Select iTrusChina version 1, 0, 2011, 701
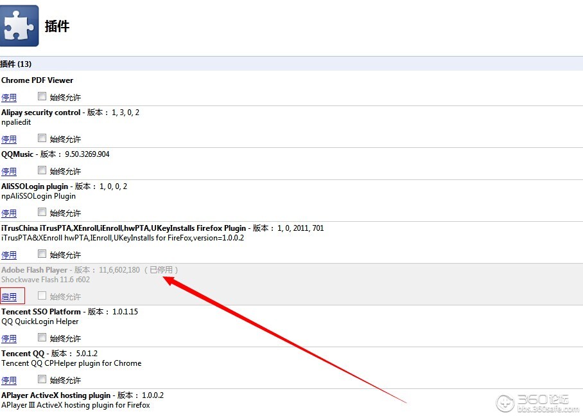583x416 pixels. point(300,228)
